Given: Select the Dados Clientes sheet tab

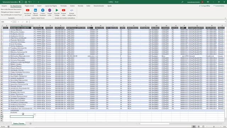Looking at the screenshot, I should tap(19, 123).
